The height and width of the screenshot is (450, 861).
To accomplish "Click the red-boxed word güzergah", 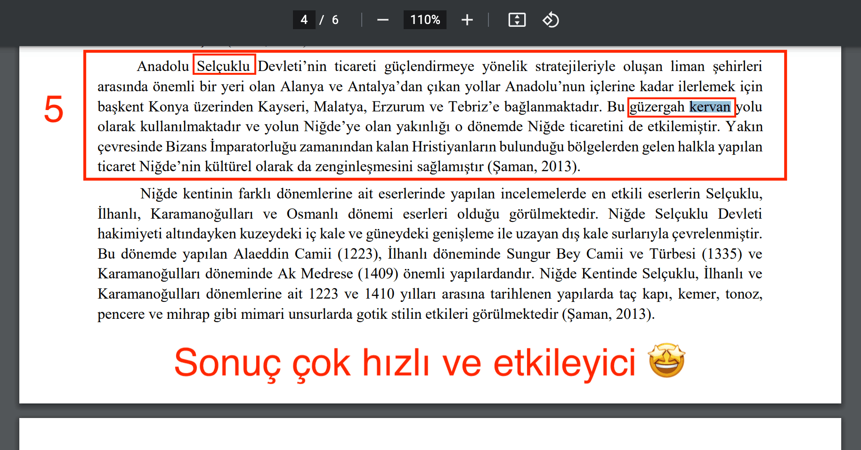I will coord(657,107).
